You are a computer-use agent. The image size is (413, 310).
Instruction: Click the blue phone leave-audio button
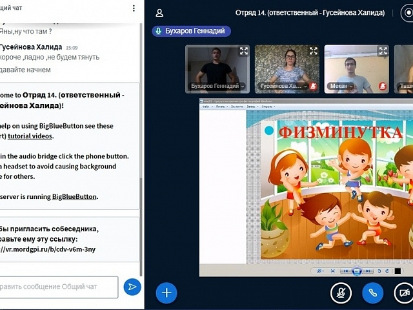tap(373, 293)
